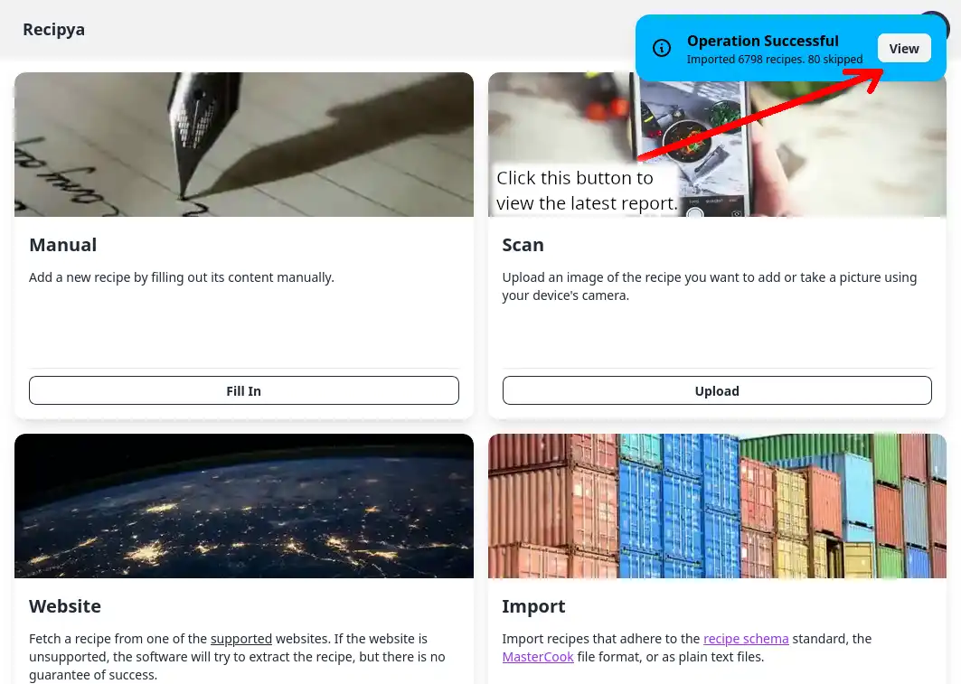Open the MasterCook link
Screen dimensions: 961x684
(538, 657)
